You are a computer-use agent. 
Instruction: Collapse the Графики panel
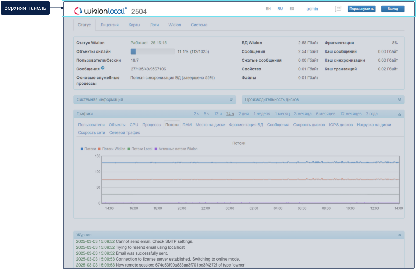[400, 114]
